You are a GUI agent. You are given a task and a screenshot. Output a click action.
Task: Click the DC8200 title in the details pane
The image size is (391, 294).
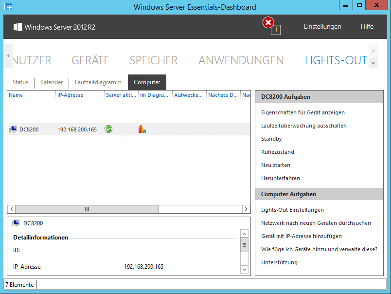33,223
